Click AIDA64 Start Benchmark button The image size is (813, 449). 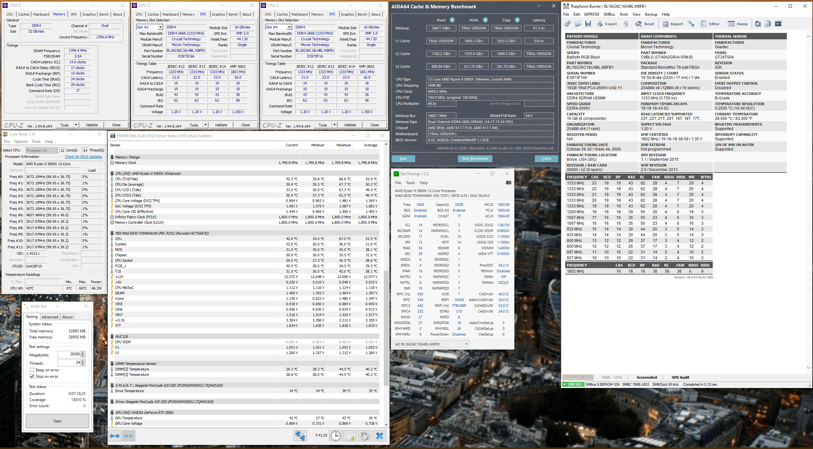475,159
